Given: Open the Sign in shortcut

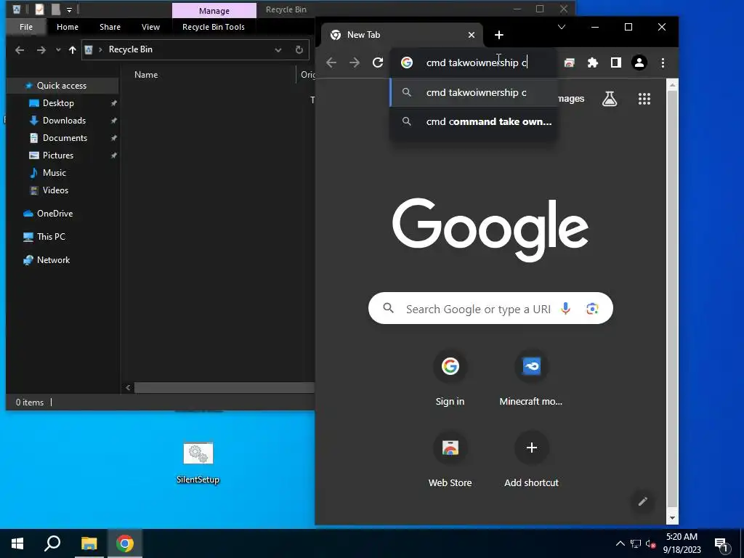Looking at the screenshot, I should 450,379.
